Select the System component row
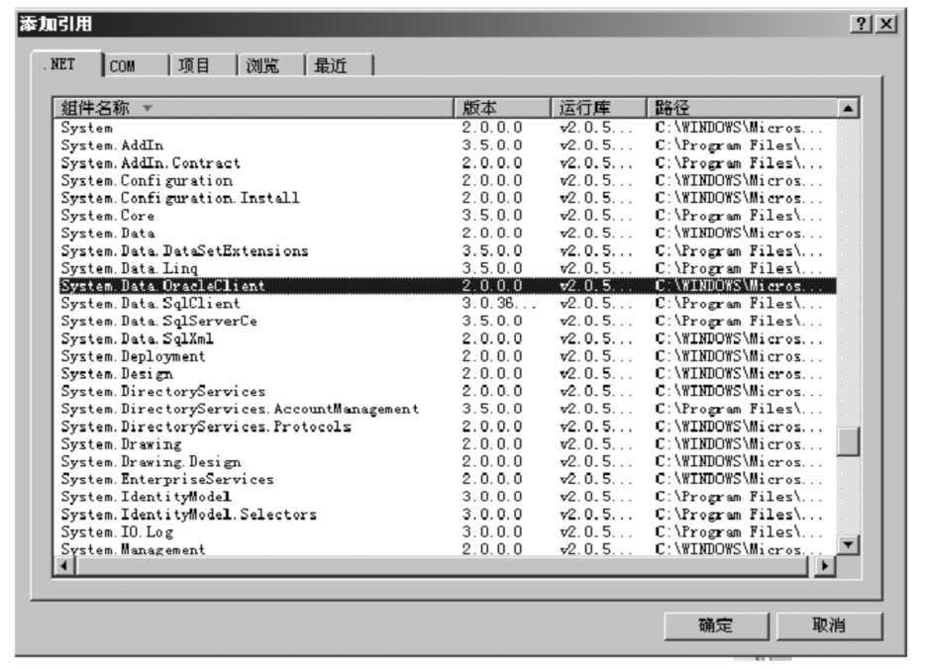The image size is (925, 669). click(448, 128)
